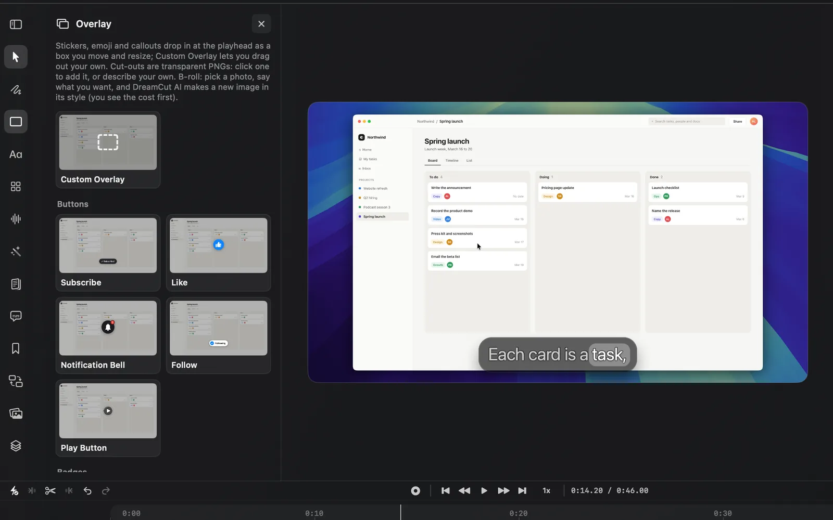833x520 pixels.
Task: Open the captions speech bubble panel
Action: pos(16,316)
